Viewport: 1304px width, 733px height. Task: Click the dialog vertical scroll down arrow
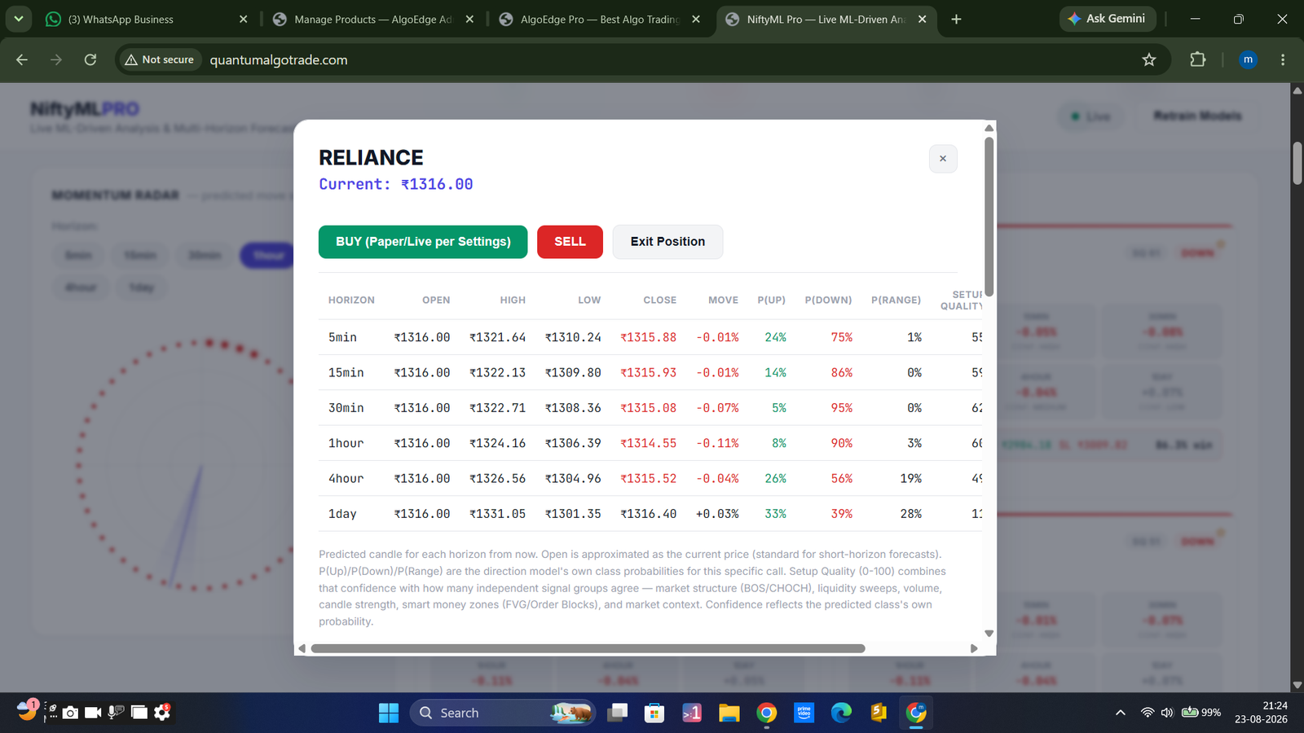[989, 634]
